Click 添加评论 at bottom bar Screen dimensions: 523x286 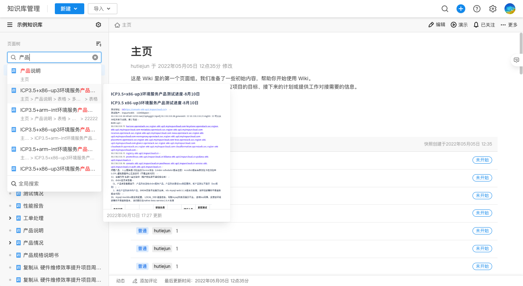pyautogui.click(x=145, y=281)
